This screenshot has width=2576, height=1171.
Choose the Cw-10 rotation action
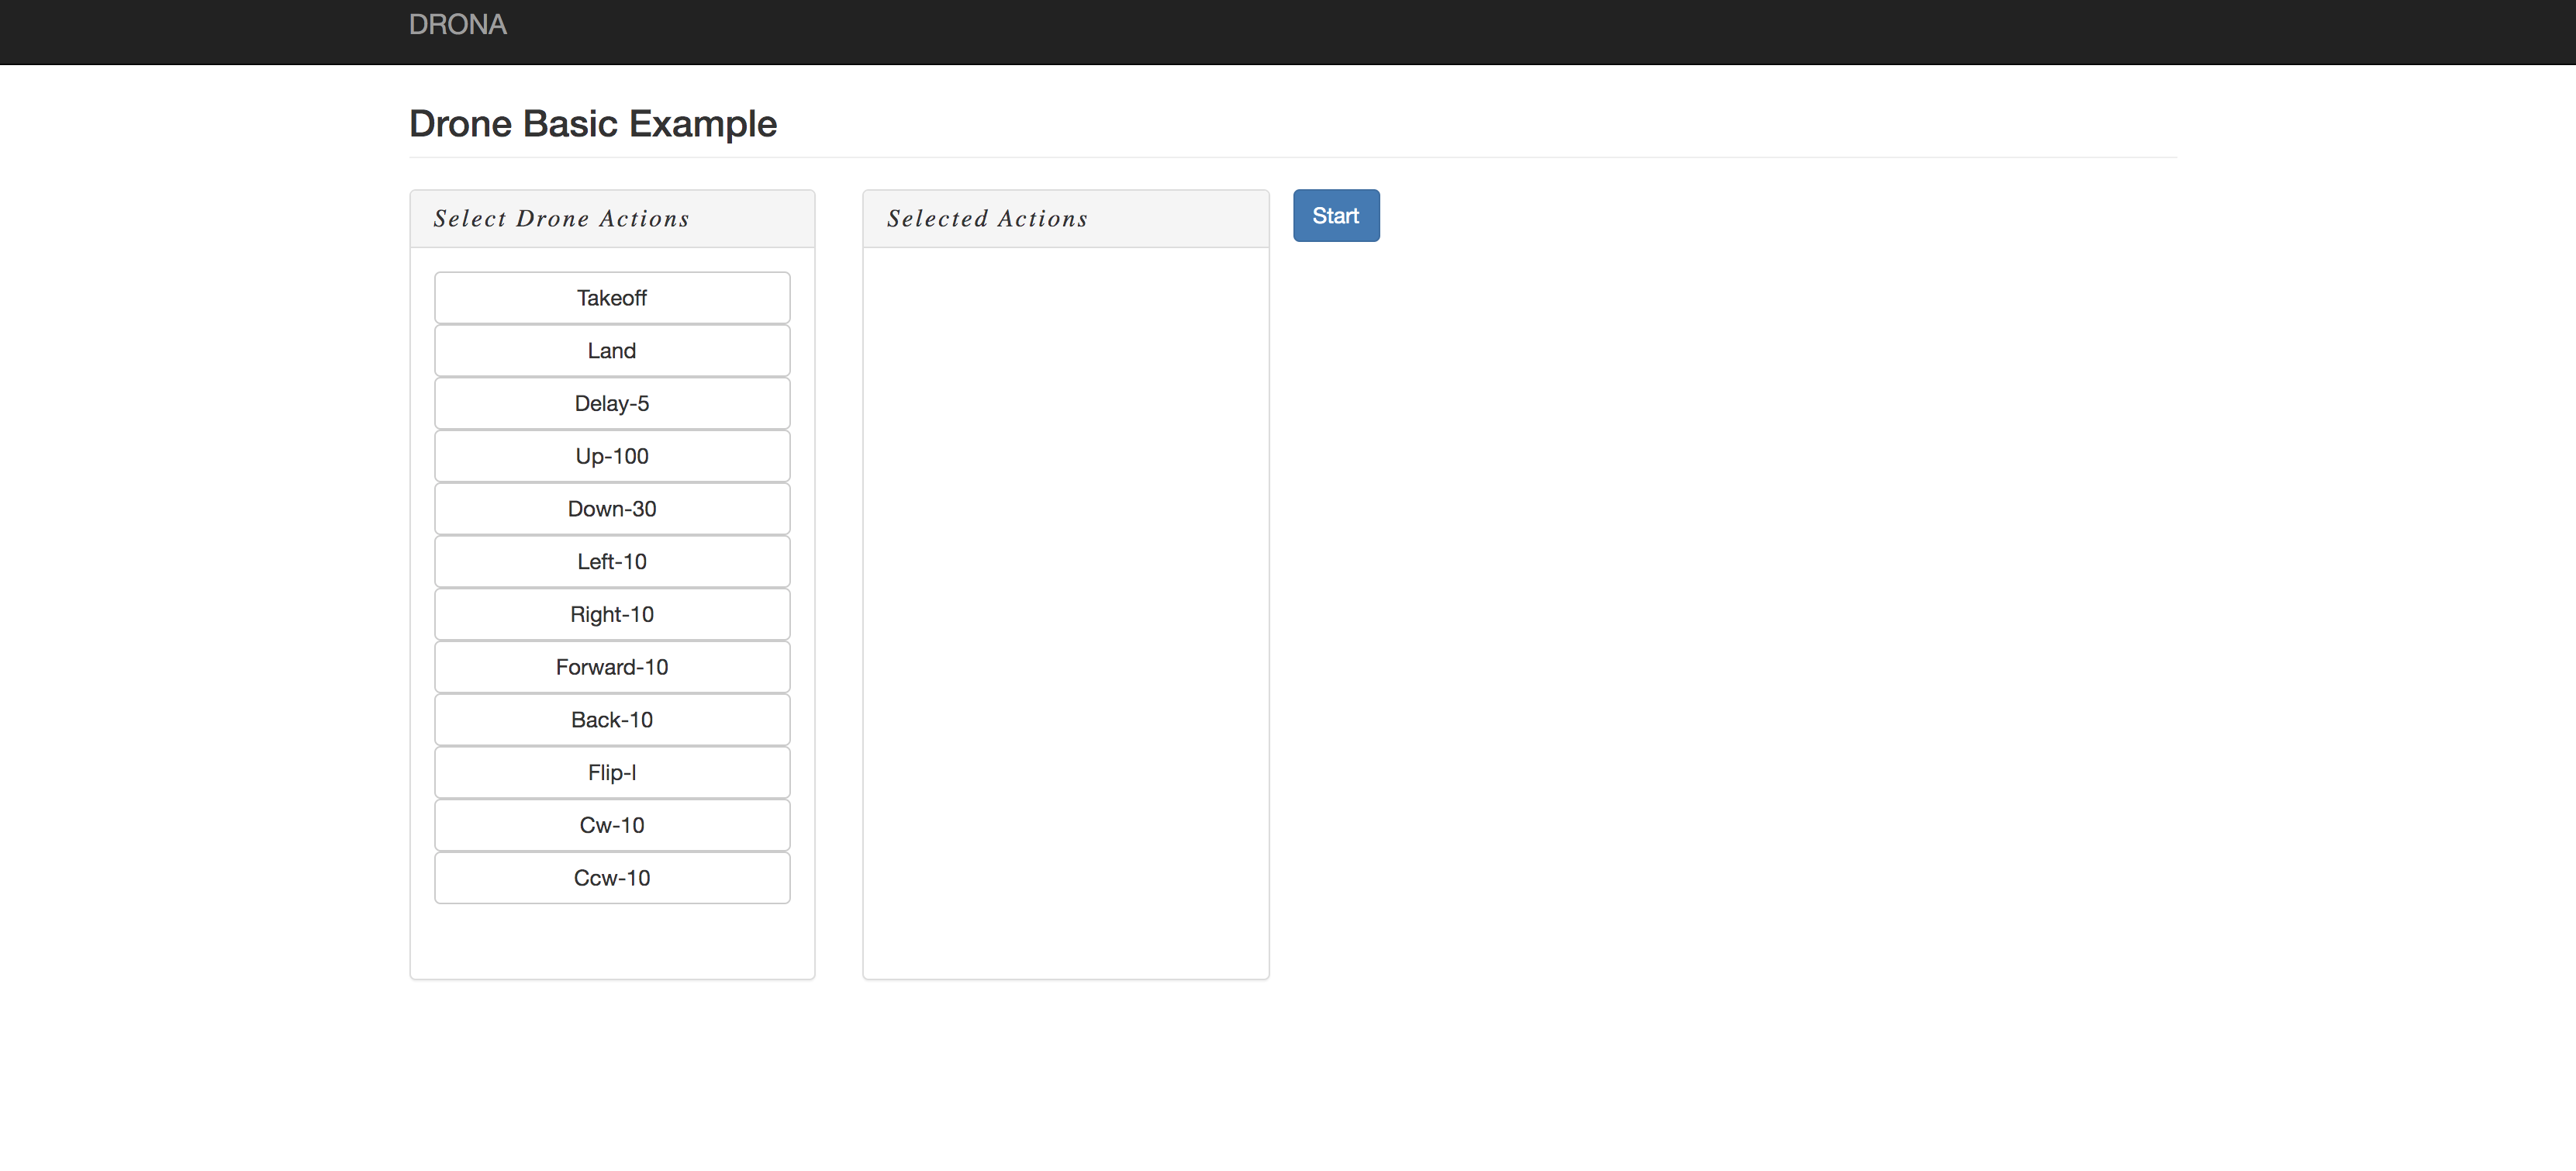coord(611,825)
